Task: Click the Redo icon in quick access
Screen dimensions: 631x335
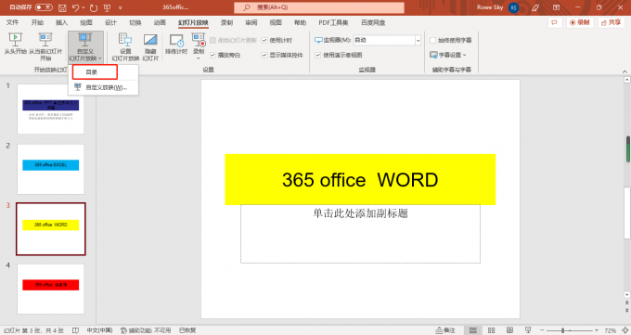Action: (94, 7)
